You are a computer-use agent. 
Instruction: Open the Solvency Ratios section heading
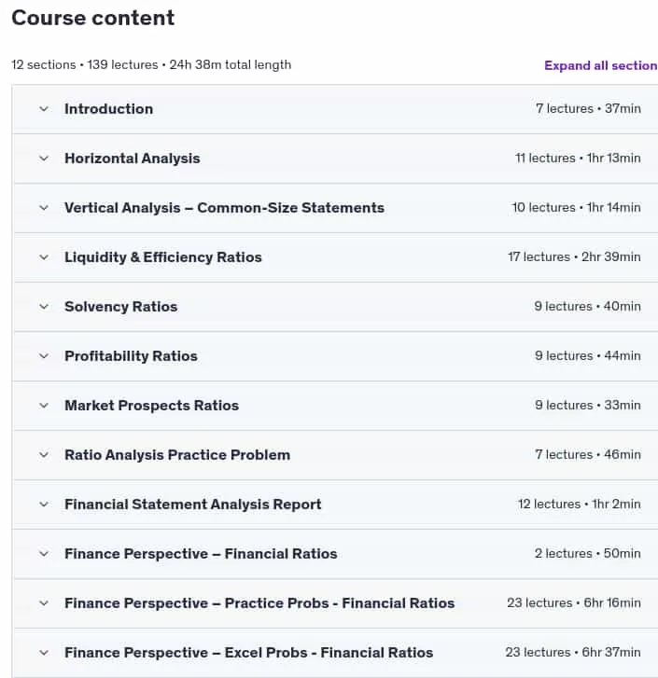(121, 307)
